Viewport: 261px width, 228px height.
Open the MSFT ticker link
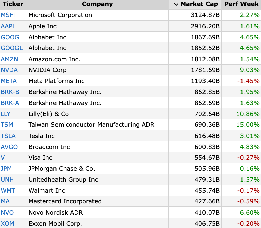click(9, 15)
